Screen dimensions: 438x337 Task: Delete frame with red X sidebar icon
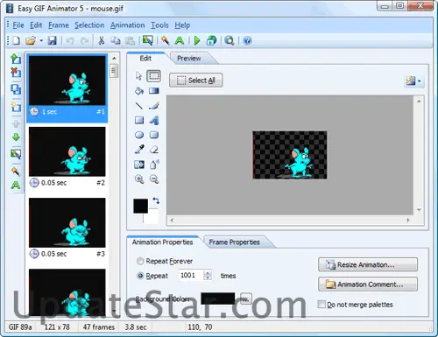[16, 72]
